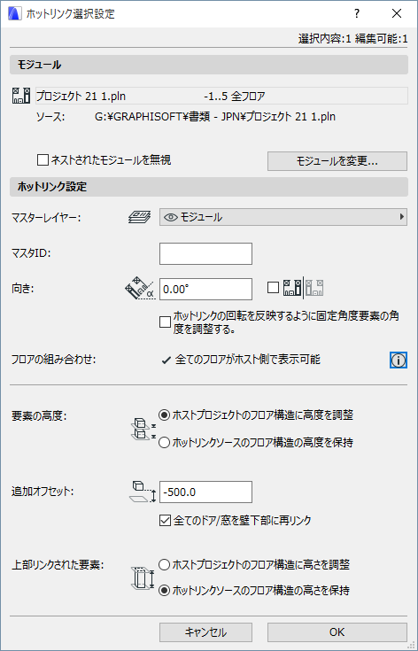Image resolution: width=418 pixels, height=651 pixels.
Task: Enable ネストされたモジュールを無視 checkbox
Action: [x=43, y=159]
